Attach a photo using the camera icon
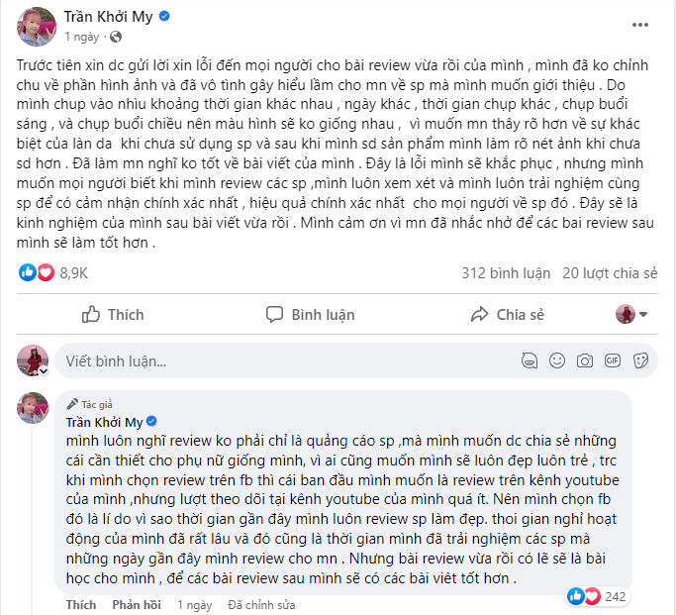Screen dimensions: 676x615 585,360
